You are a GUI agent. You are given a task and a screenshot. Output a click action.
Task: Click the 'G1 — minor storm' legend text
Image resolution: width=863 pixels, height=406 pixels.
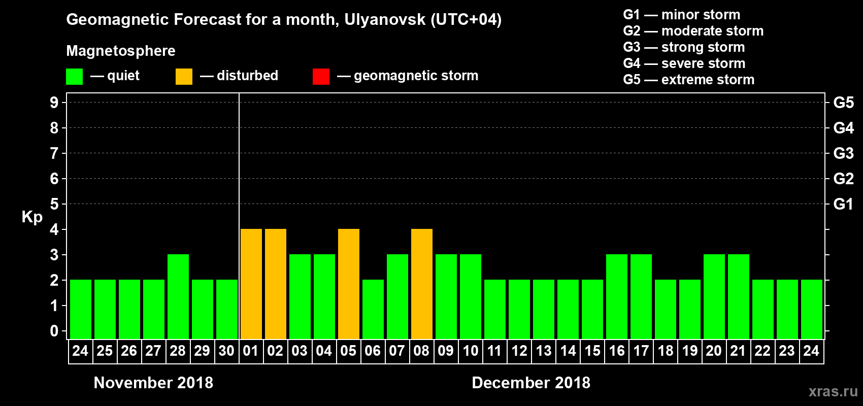tap(682, 15)
